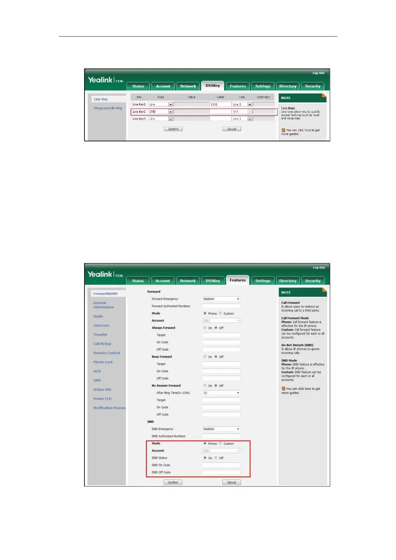Set Always Forward to Off

tap(216, 328)
